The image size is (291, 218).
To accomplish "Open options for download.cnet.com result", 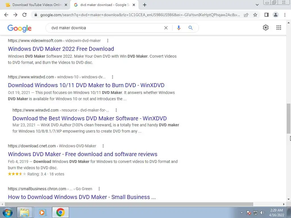I will click(x=103, y=146).
